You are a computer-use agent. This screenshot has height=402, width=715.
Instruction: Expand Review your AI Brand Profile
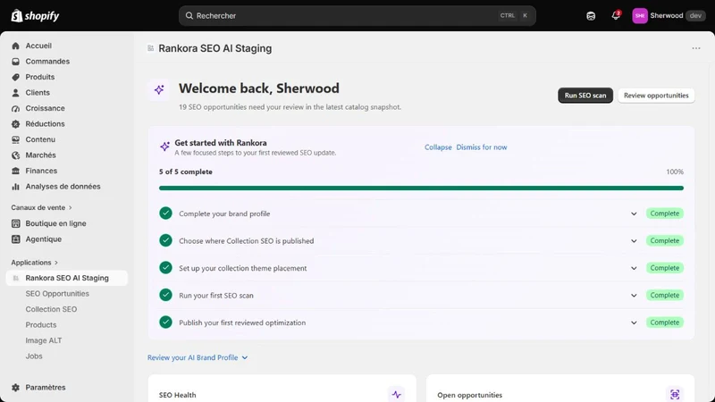coord(198,358)
